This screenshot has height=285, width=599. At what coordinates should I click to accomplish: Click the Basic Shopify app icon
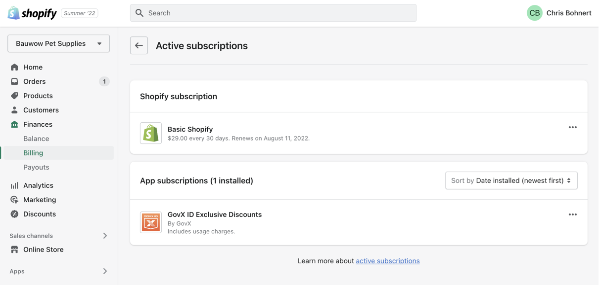point(151,133)
